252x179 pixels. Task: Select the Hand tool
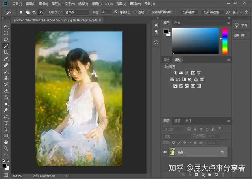pyautogui.click(x=6, y=142)
